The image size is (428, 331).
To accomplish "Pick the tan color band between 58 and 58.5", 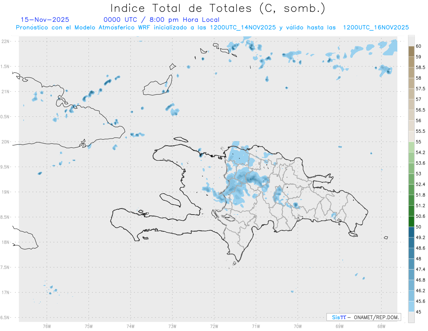I will (x=411, y=73).
